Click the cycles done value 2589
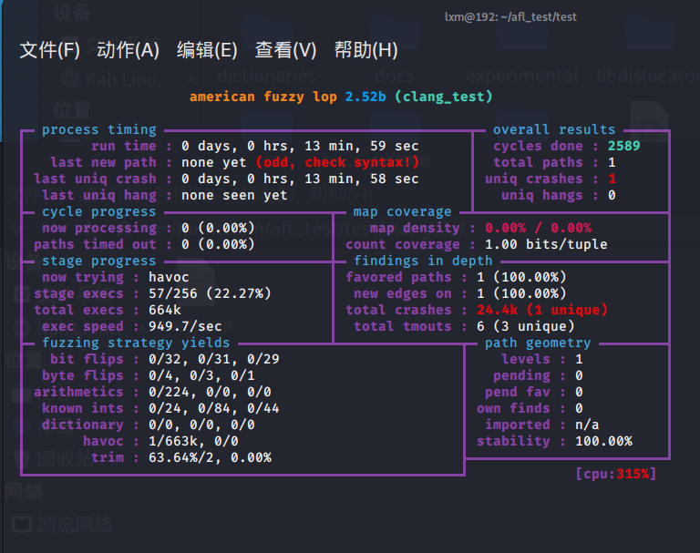The image size is (700, 553). click(x=623, y=146)
